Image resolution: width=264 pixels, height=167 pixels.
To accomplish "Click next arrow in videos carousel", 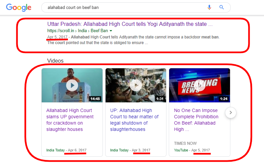I will [231, 113].
